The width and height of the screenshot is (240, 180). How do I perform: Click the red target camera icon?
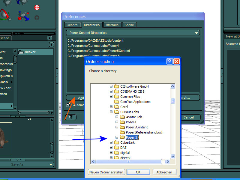coord(37,7)
